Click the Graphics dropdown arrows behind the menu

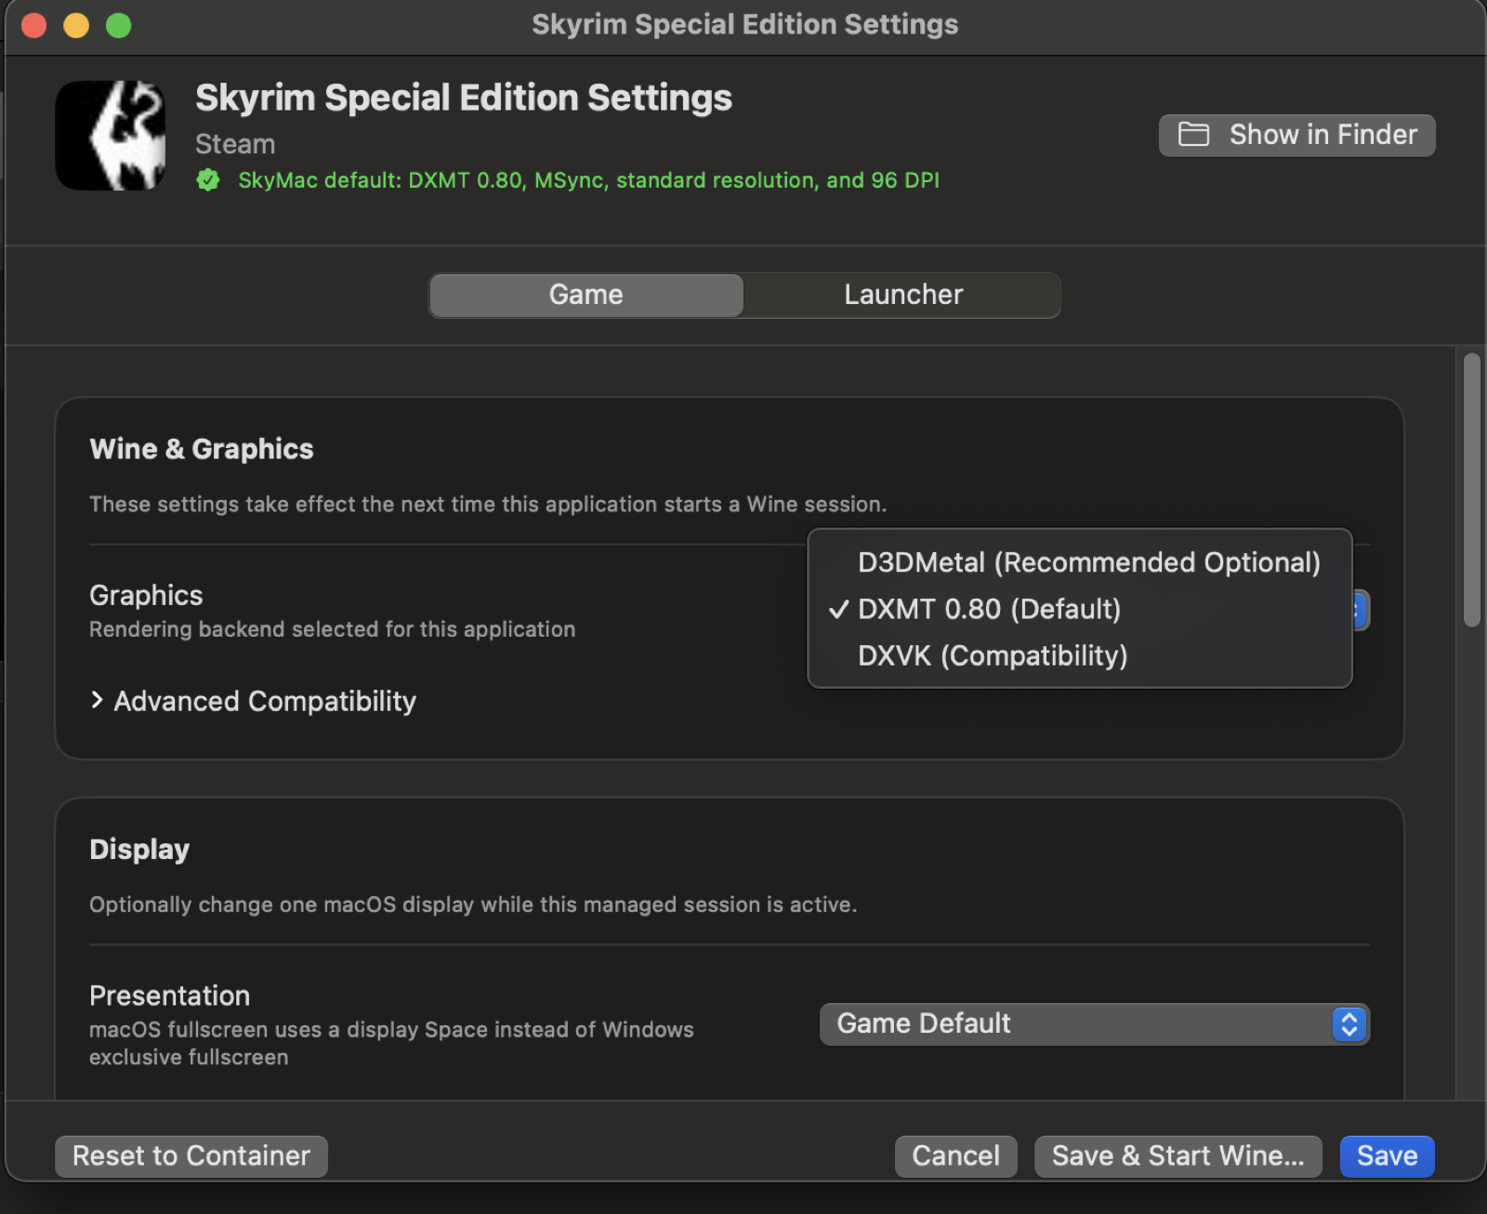coord(1361,610)
